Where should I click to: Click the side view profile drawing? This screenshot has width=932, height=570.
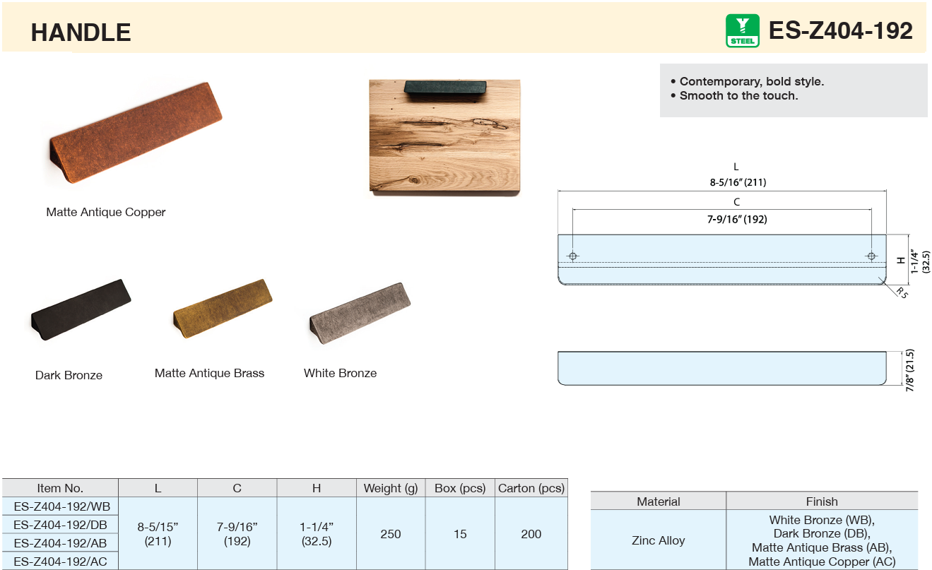pos(721,368)
